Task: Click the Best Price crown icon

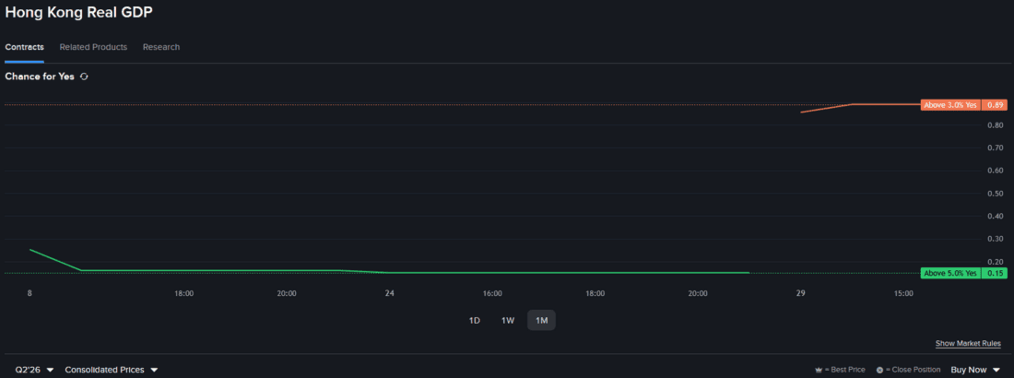Action: coord(818,370)
